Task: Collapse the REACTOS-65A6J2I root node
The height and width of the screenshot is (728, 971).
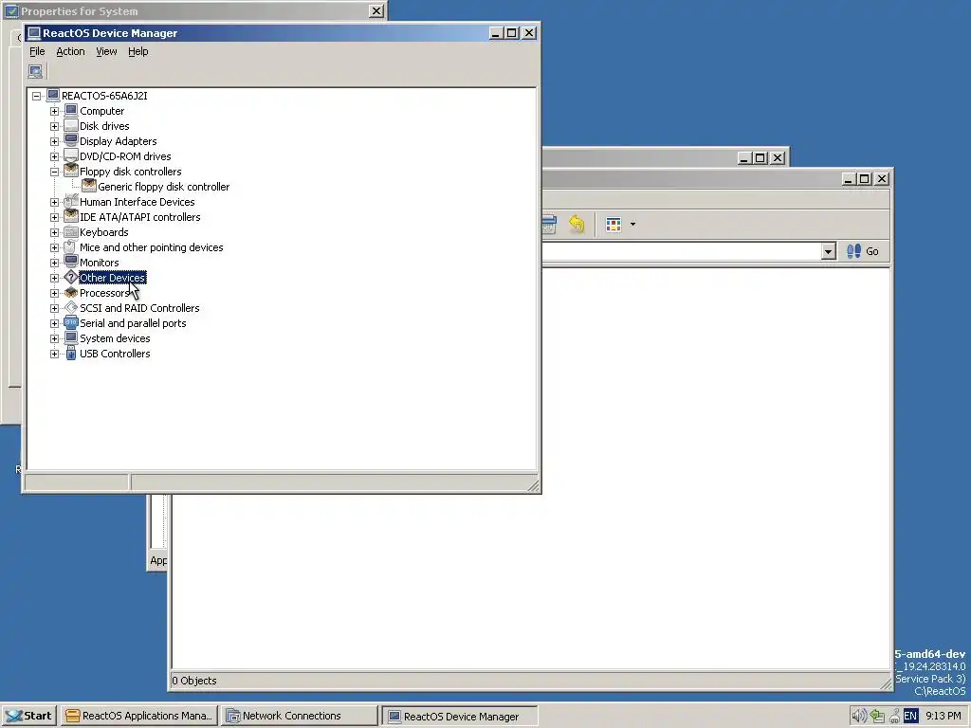Action: [x=37, y=96]
